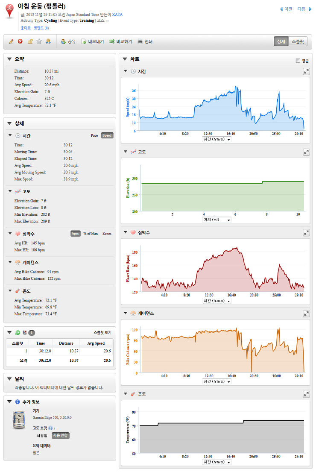Open x-axis dropdown under cadence chart
The height and width of the screenshot is (472, 316).
(x=217, y=381)
